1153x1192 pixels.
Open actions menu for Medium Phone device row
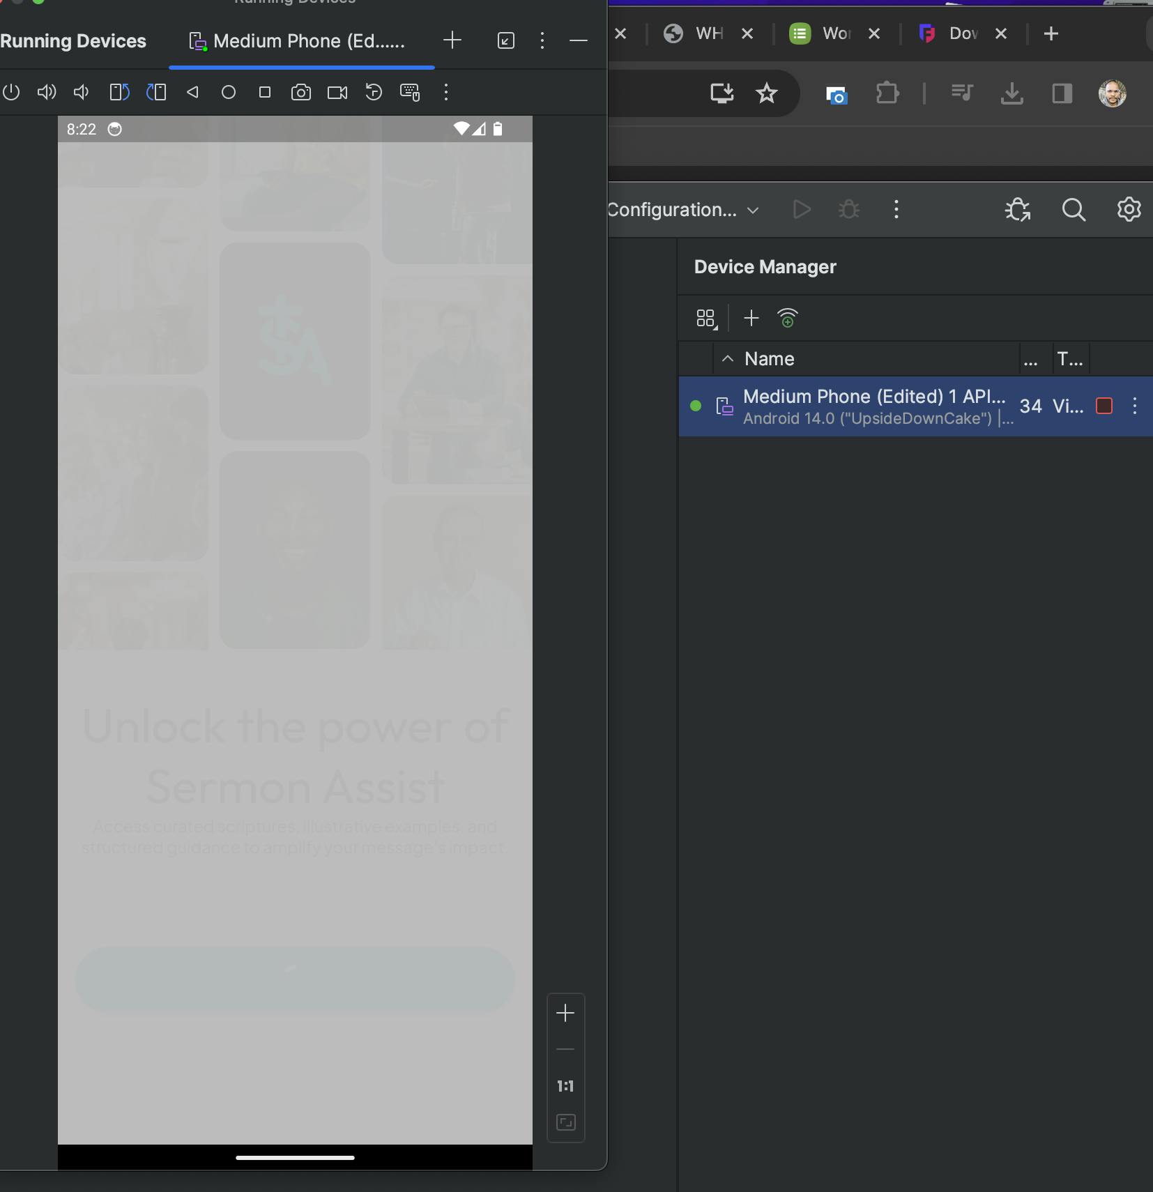pyautogui.click(x=1135, y=406)
